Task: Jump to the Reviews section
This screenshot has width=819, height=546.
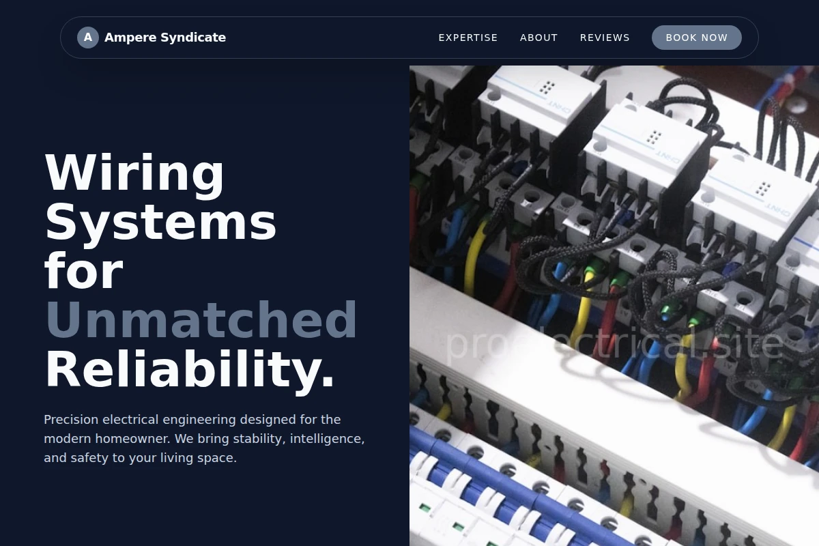Action: 605,38
